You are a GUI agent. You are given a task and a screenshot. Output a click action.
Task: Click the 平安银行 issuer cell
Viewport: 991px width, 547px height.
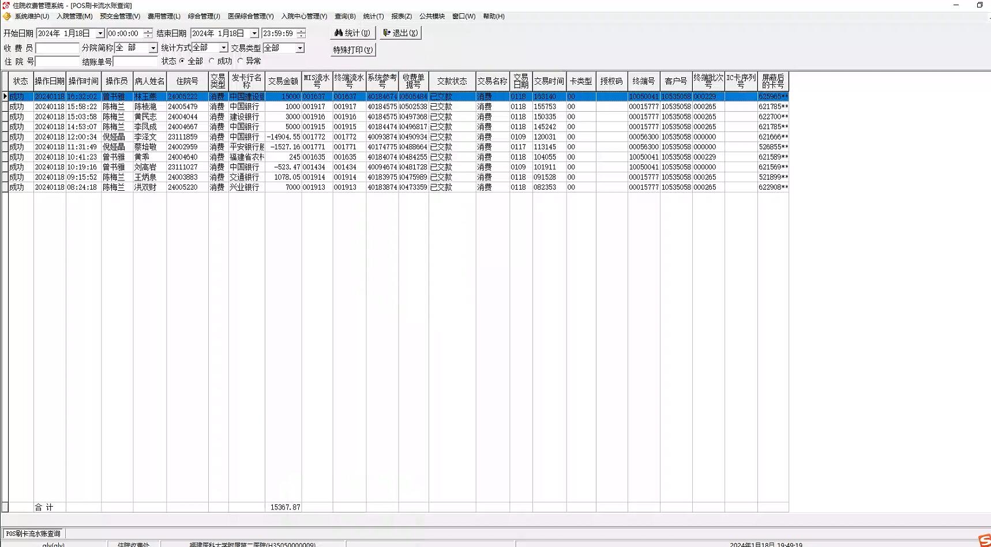click(247, 147)
